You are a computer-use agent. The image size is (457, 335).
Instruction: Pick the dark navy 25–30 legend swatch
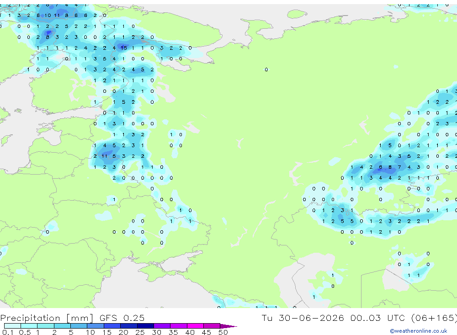(145, 326)
